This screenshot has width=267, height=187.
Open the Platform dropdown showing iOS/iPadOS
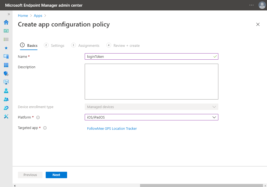point(151,117)
